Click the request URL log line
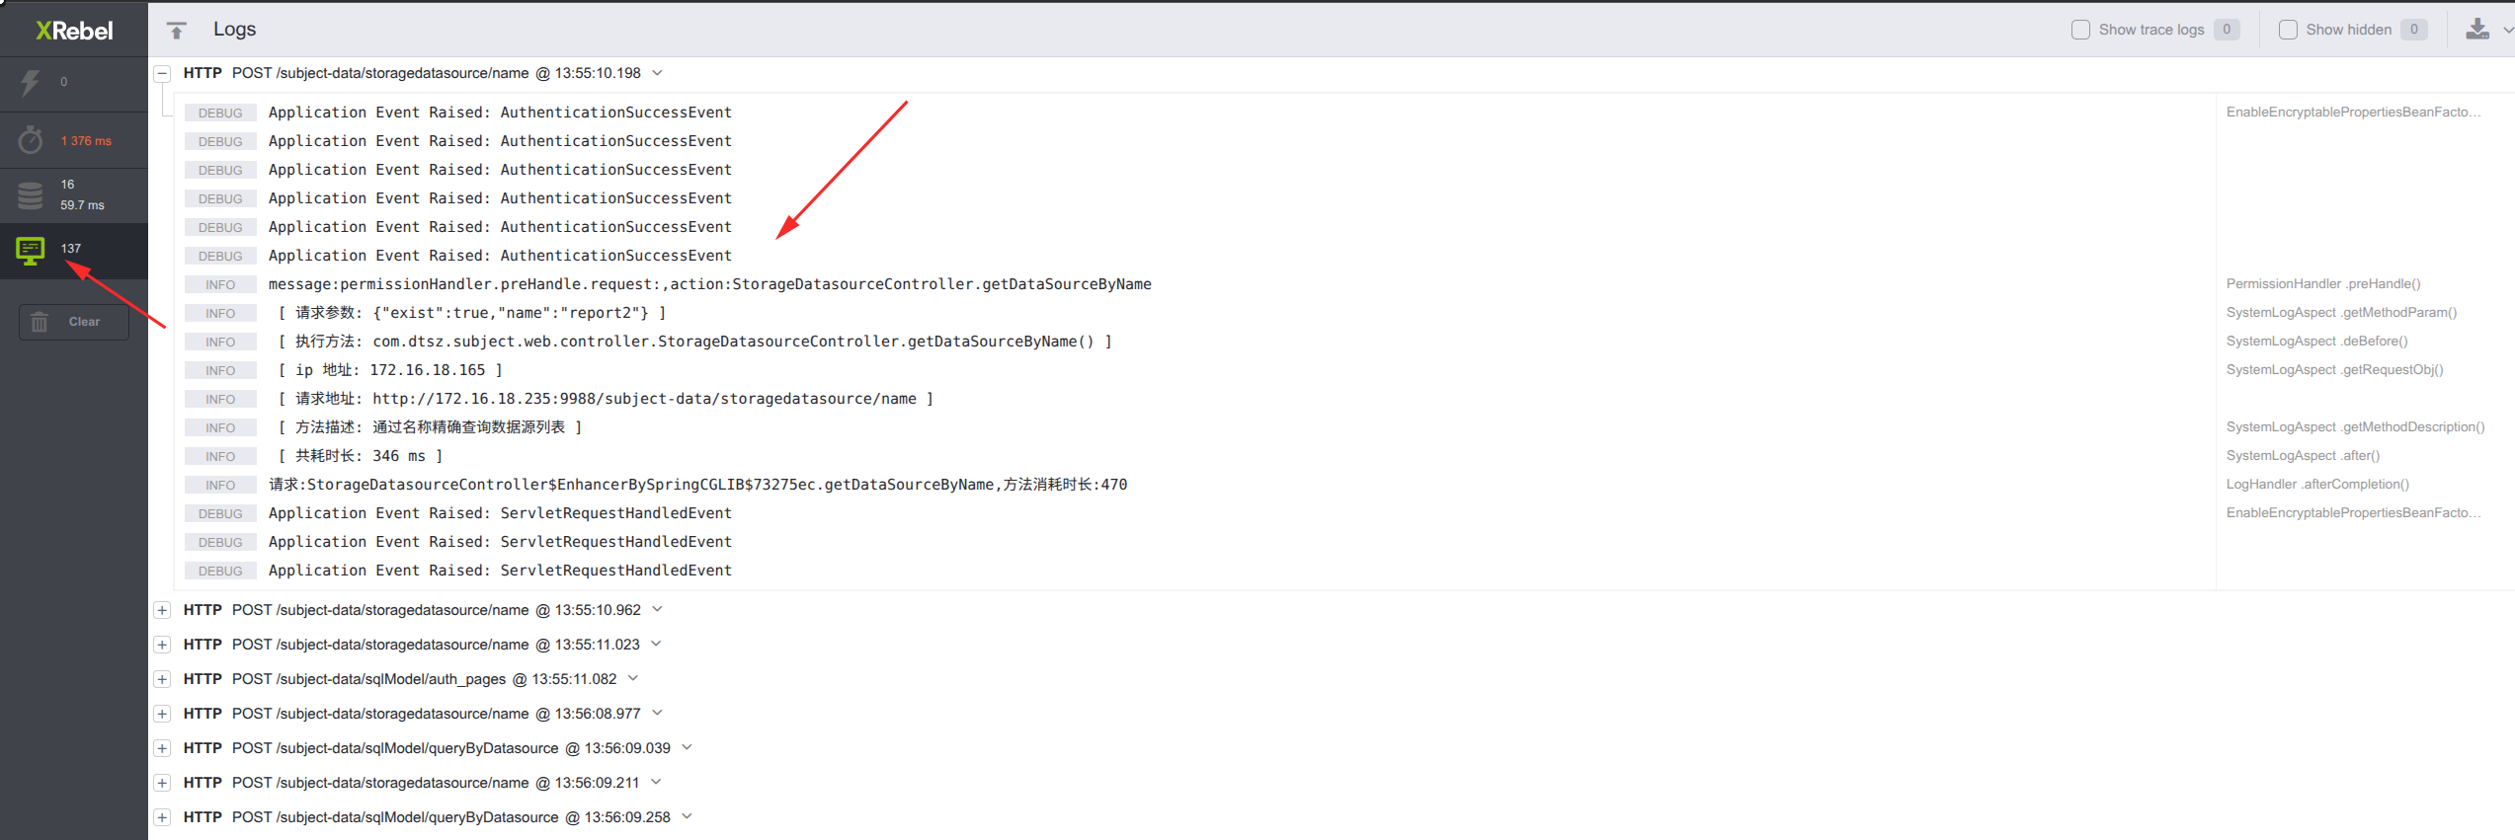 [605, 399]
